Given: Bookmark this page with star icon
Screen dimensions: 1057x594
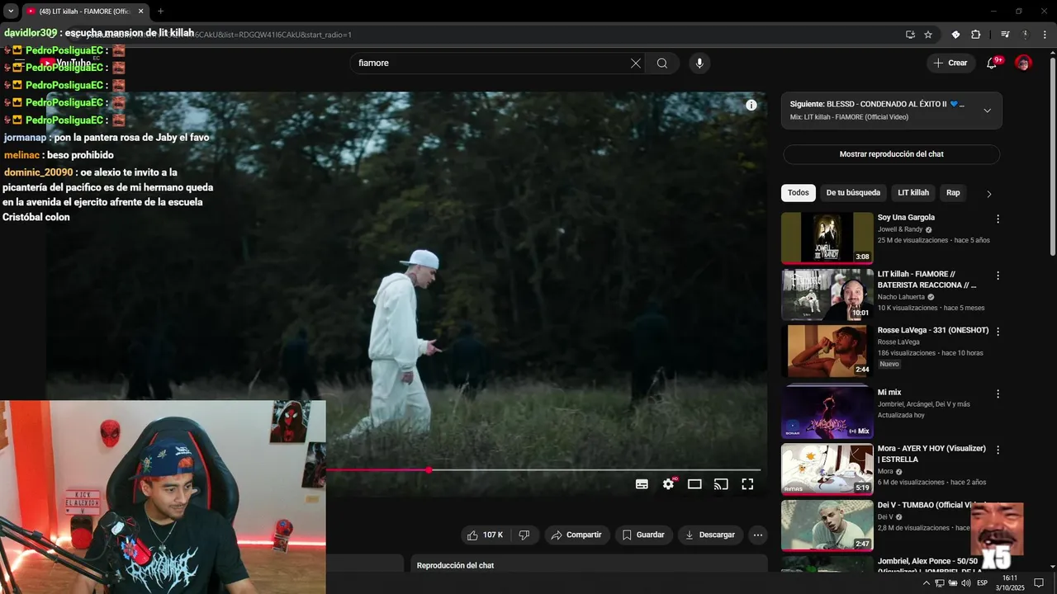Looking at the screenshot, I should (928, 35).
